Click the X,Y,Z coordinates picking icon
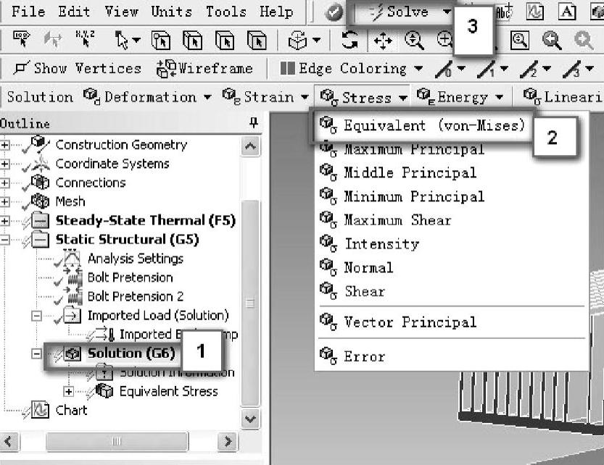The image size is (604, 465). coord(85,40)
